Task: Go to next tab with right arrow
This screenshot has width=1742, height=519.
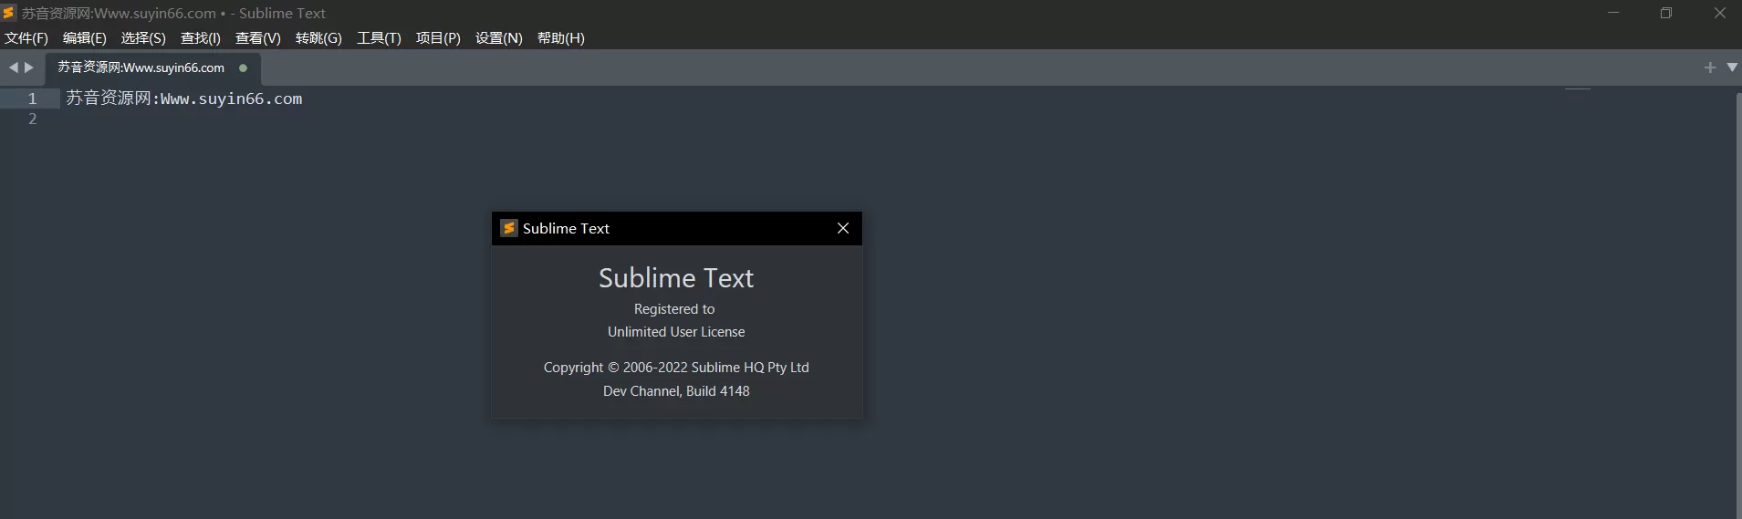Action: (29, 67)
